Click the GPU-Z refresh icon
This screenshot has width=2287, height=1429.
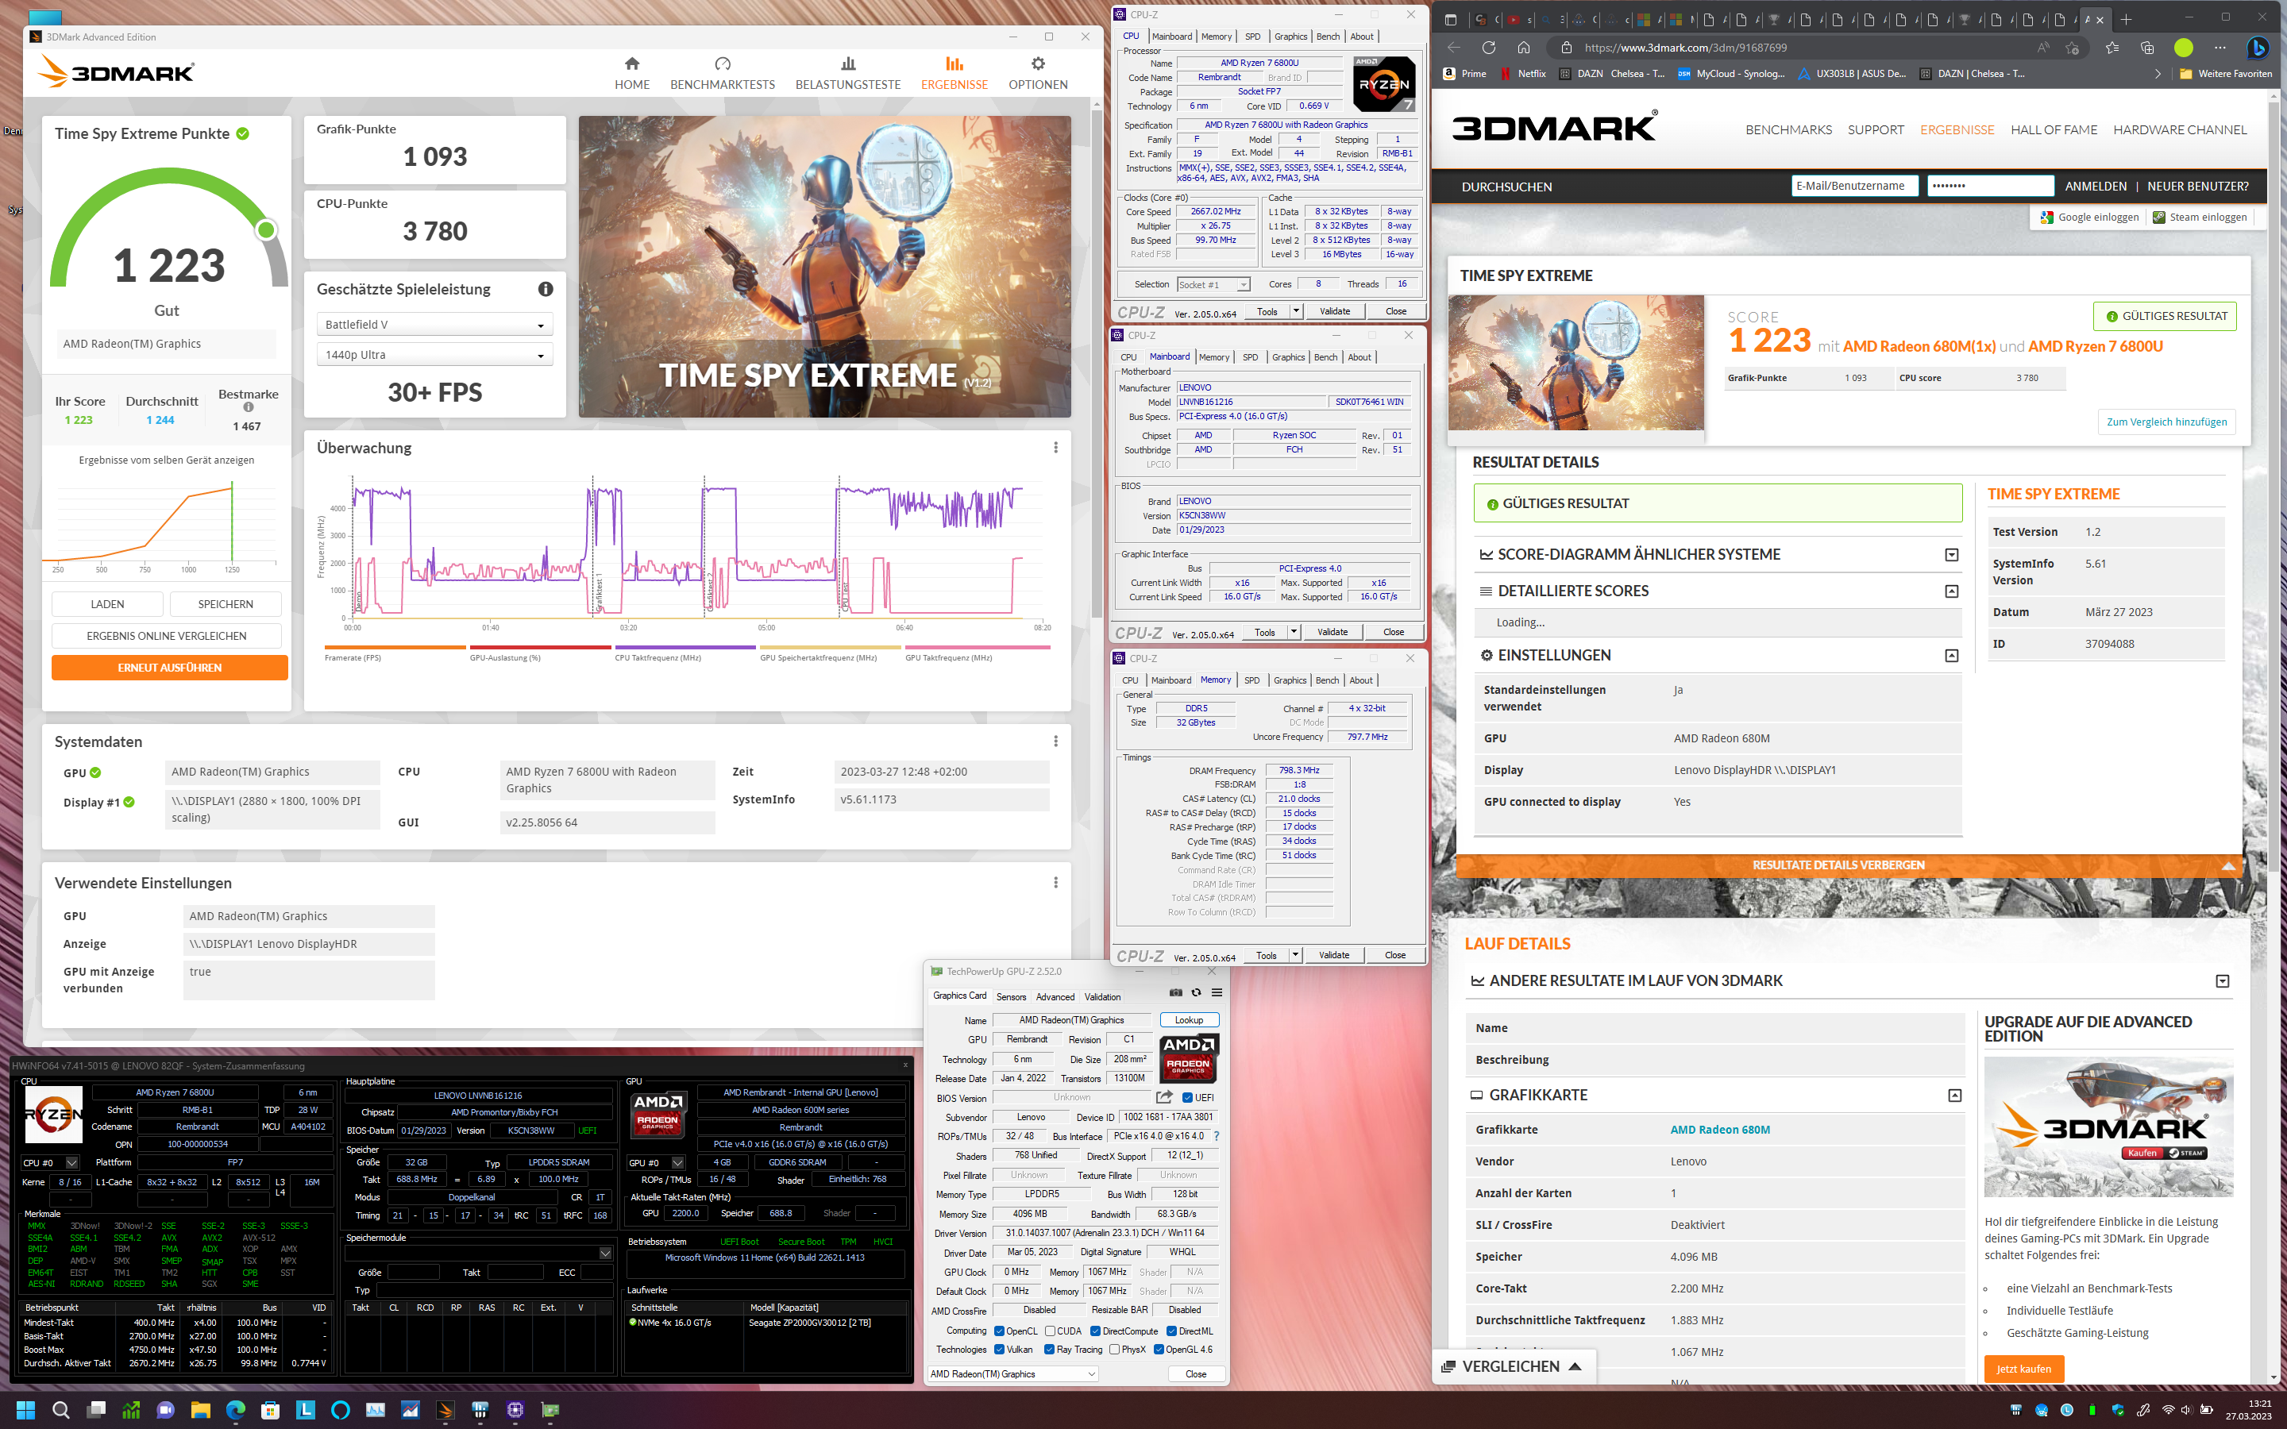pos(1197,992)
